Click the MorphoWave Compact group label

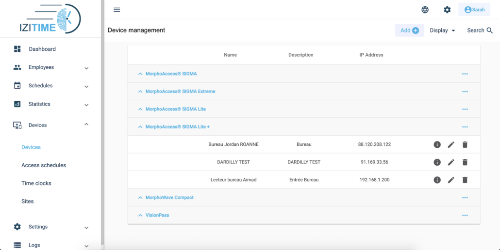coord(169,198)
